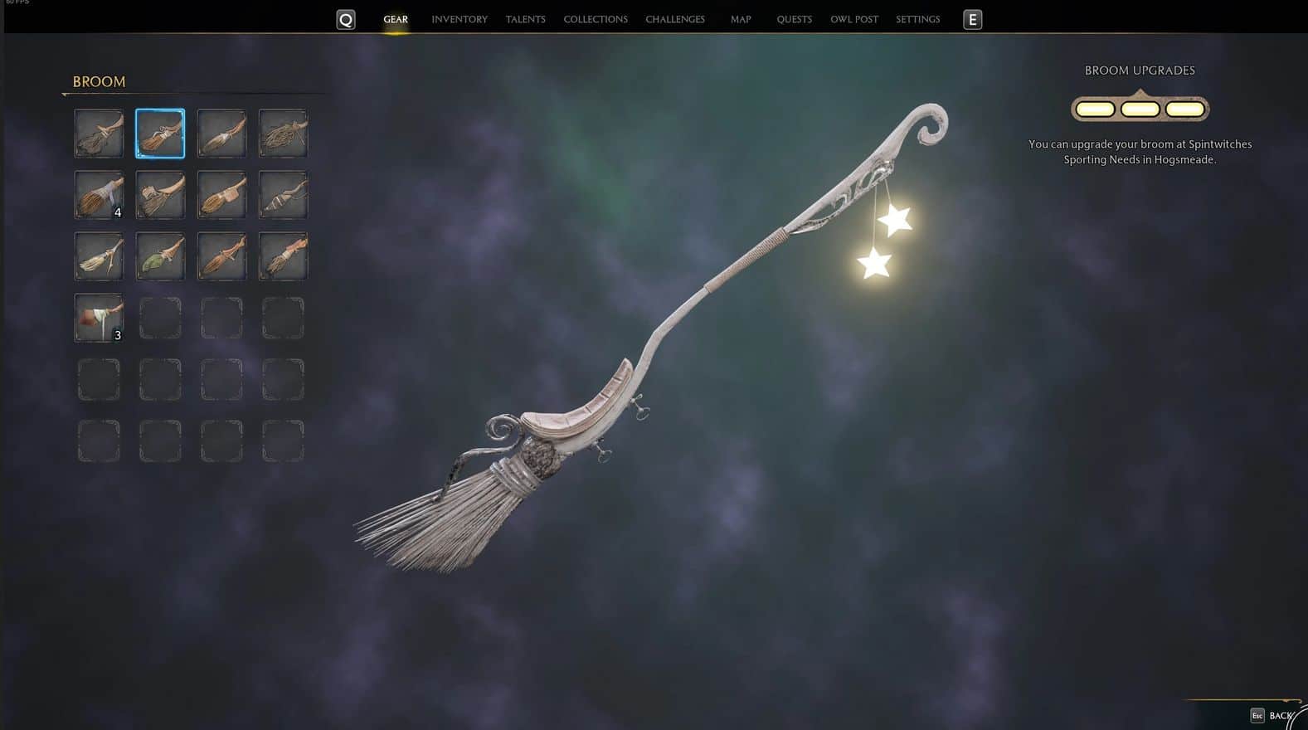This screenshot has height=730, width=1308.
Task: Choose the fourth broom in the second row
Action: coord(283,195)
